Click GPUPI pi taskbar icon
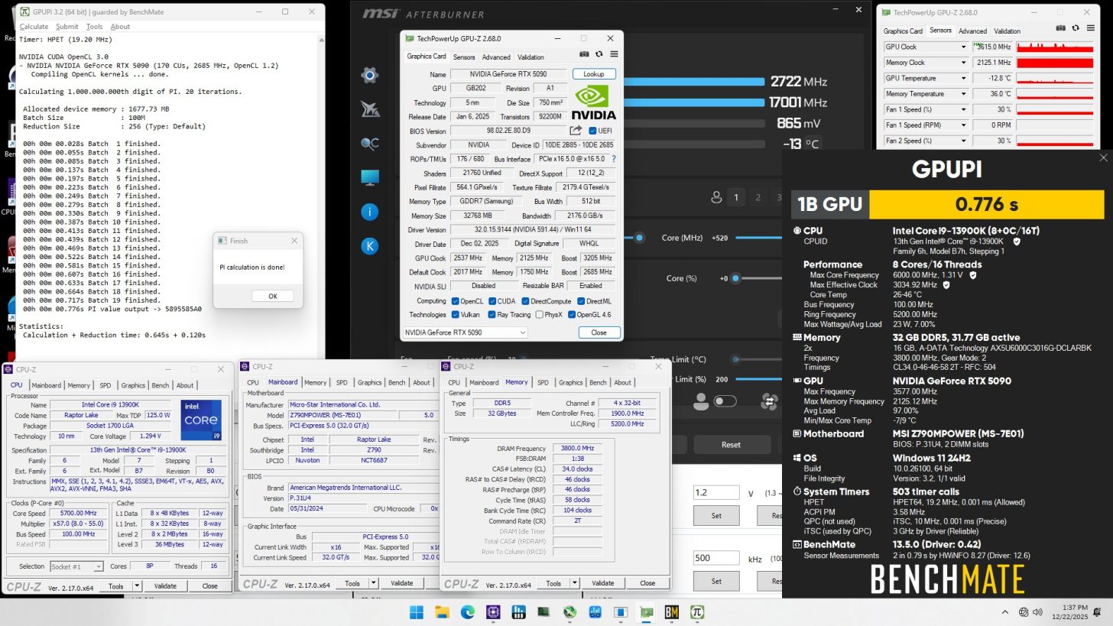 point(696,611)
